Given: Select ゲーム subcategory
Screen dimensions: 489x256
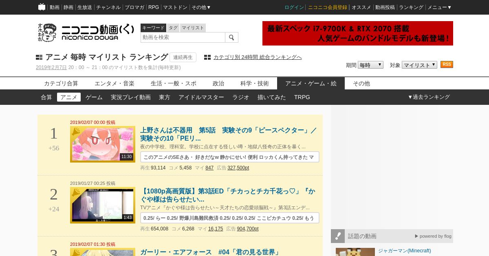Looking at the screenshot, I should point(94,97).
